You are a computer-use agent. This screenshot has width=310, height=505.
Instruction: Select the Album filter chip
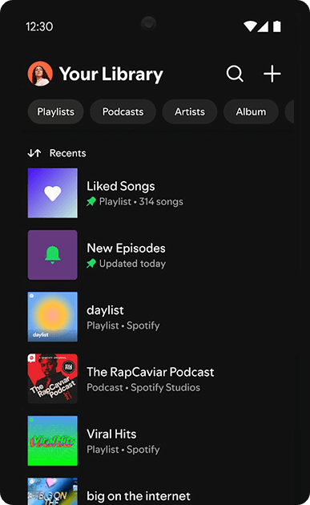[251, 111]
